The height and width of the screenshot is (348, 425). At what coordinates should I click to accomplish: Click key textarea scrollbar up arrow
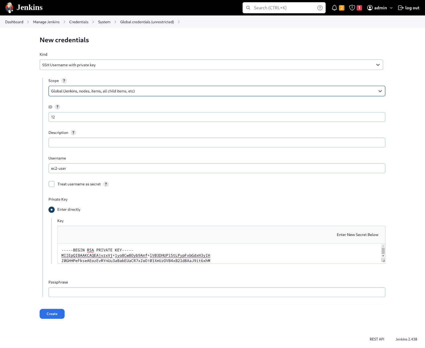click(383, 246)
